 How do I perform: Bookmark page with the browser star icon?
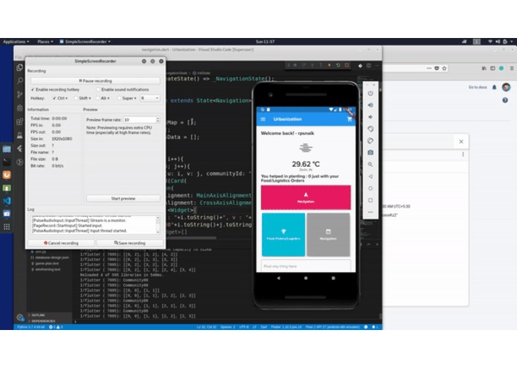444,69
